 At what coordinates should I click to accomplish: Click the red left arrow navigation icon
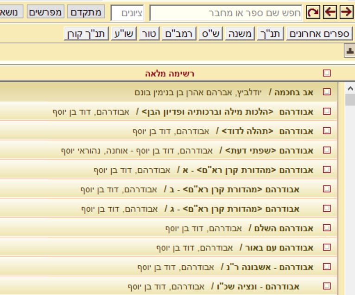(x=330, y=12)
